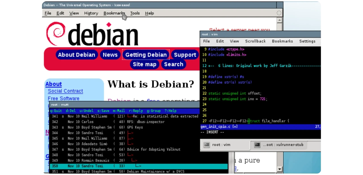Click the terminal icon on root : vim tab
This screenshot has width=363, height=175.
[207, 145]
